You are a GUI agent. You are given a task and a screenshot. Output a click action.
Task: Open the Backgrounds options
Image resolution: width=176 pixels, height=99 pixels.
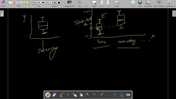[69, 4]
